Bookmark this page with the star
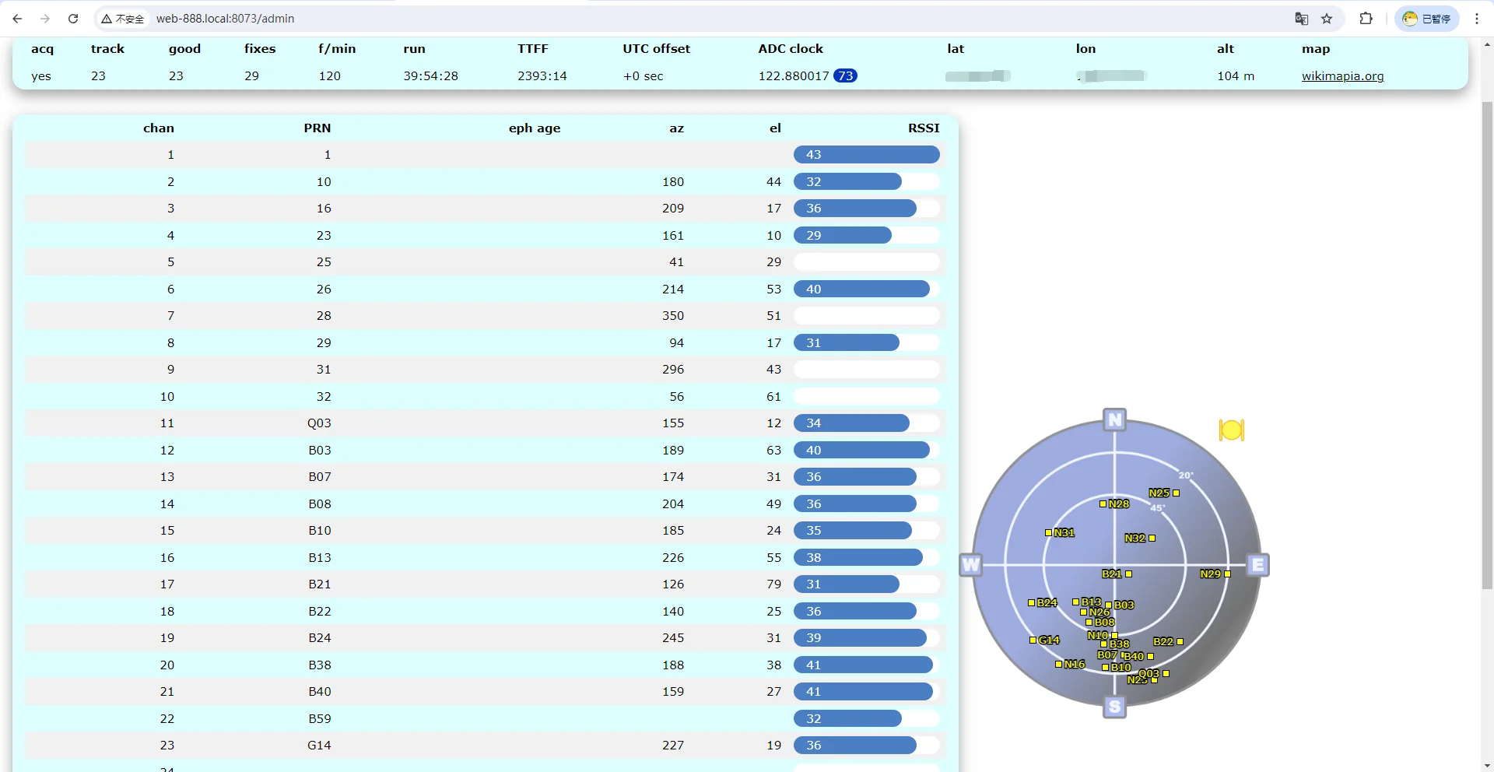This screenshot has width=1494, height=772. pyautogui.click(x=1327, y=19)
